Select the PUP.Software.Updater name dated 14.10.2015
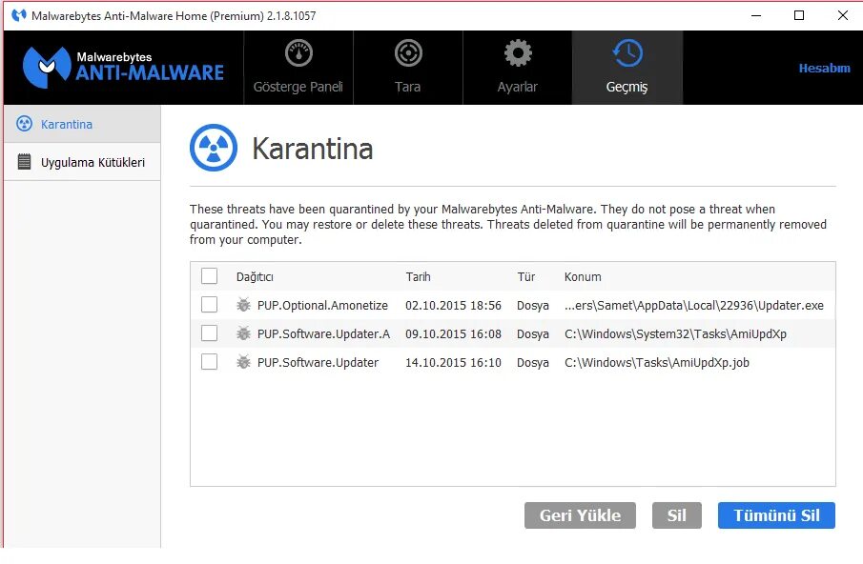Screen dimensions: 863x564 click(x=318, y=363)
